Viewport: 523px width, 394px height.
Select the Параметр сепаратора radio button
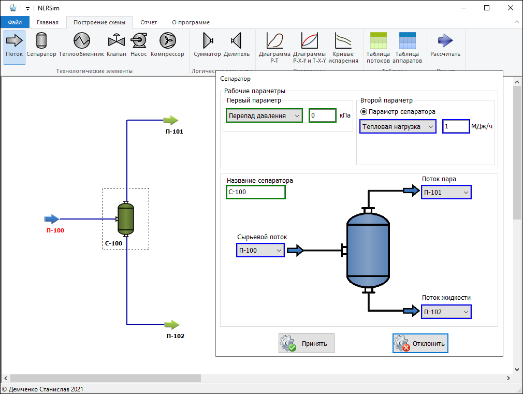pyautogui.click(x=364, y=111)
